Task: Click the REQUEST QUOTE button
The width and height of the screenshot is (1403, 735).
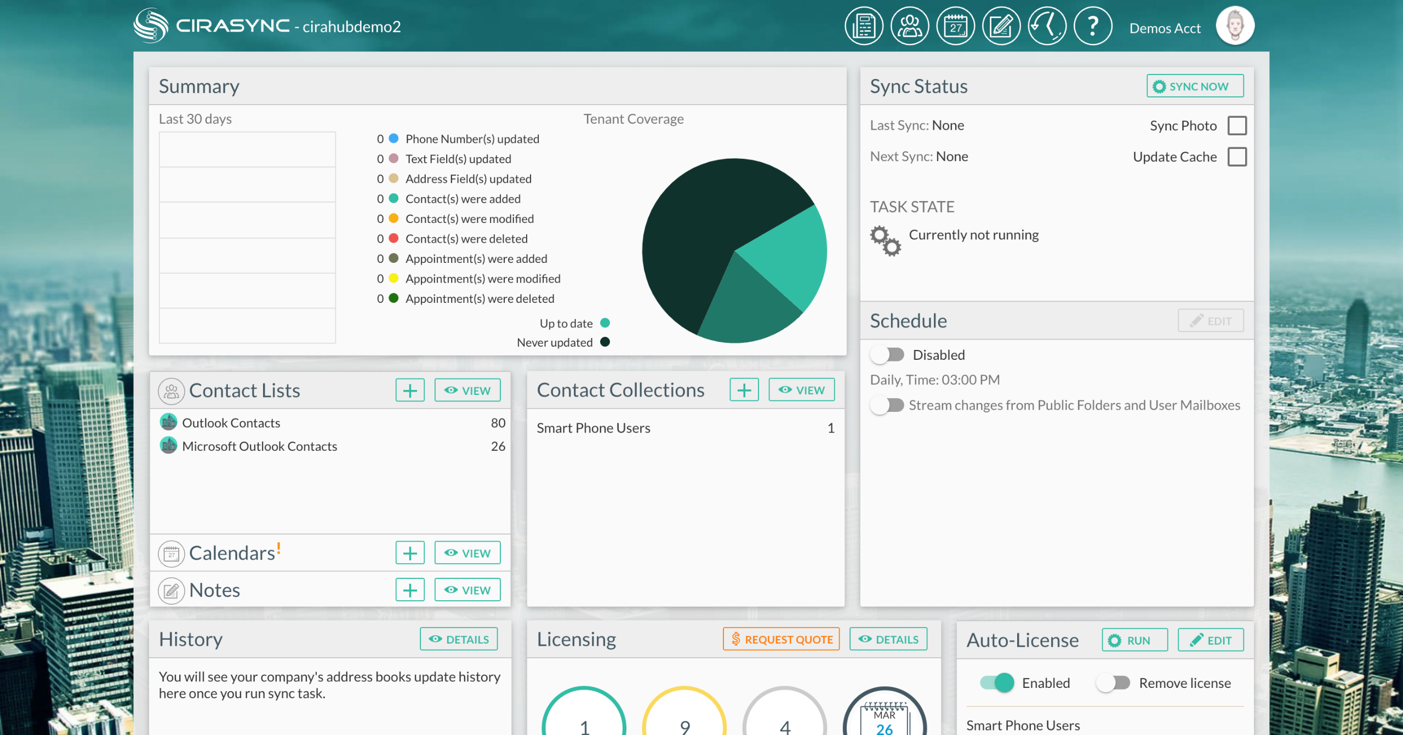Action: pyautogui.click(x=781, y=639)
